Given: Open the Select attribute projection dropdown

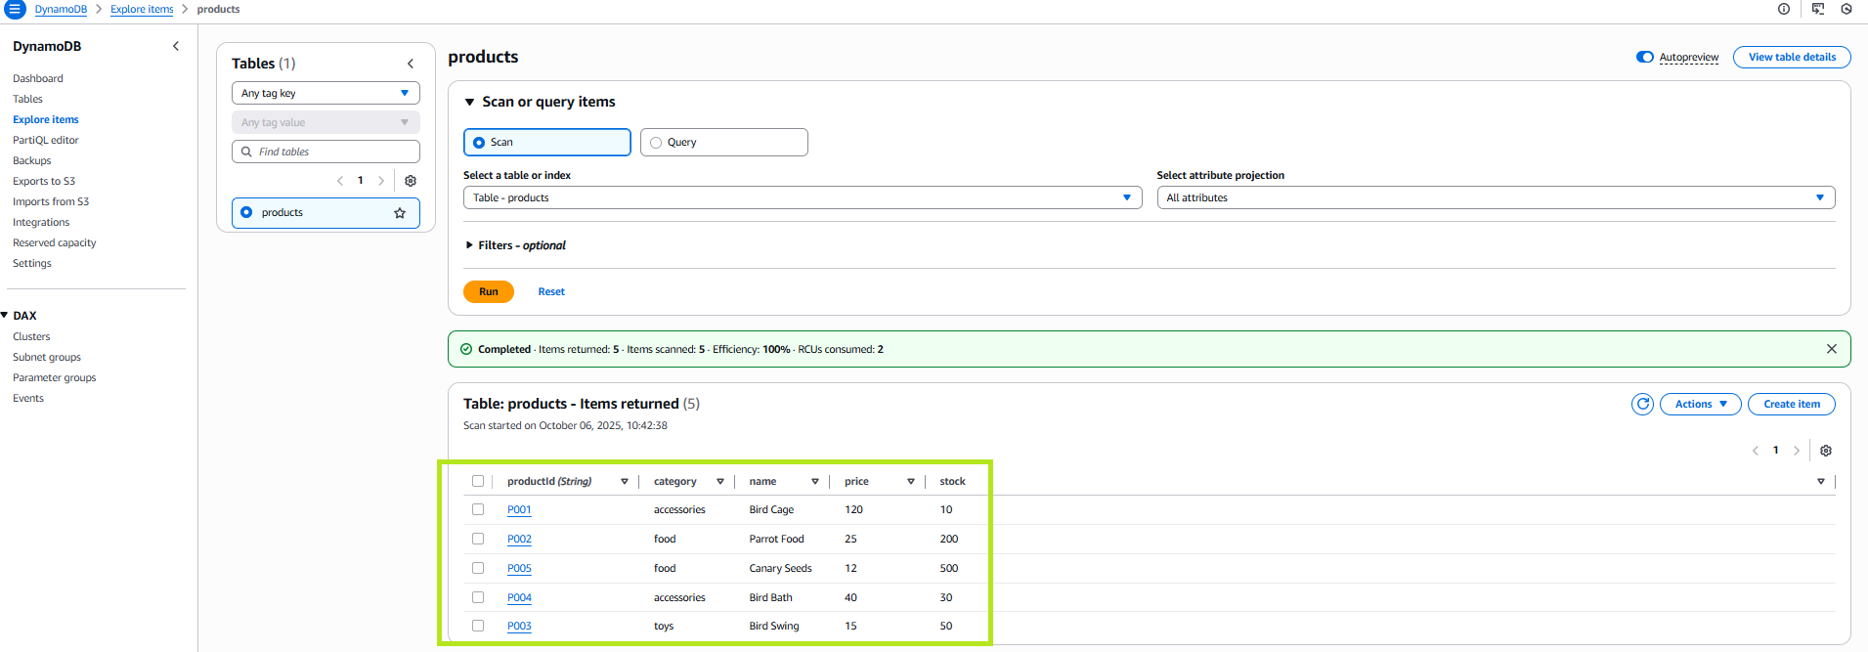Looking at the screenshot, I should click(x=1495, y=197).
